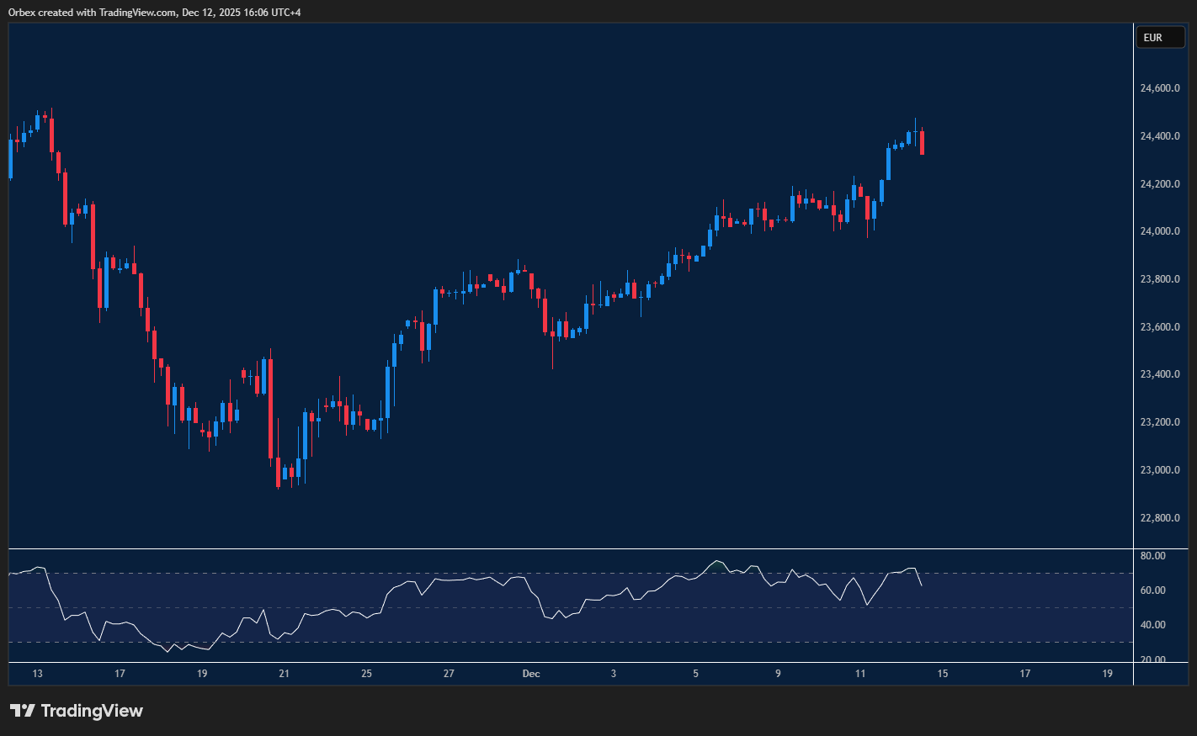1197x736 pixels.
Task: Click the 22,800.0 price scale label
Action: [x=1161, y=518]
